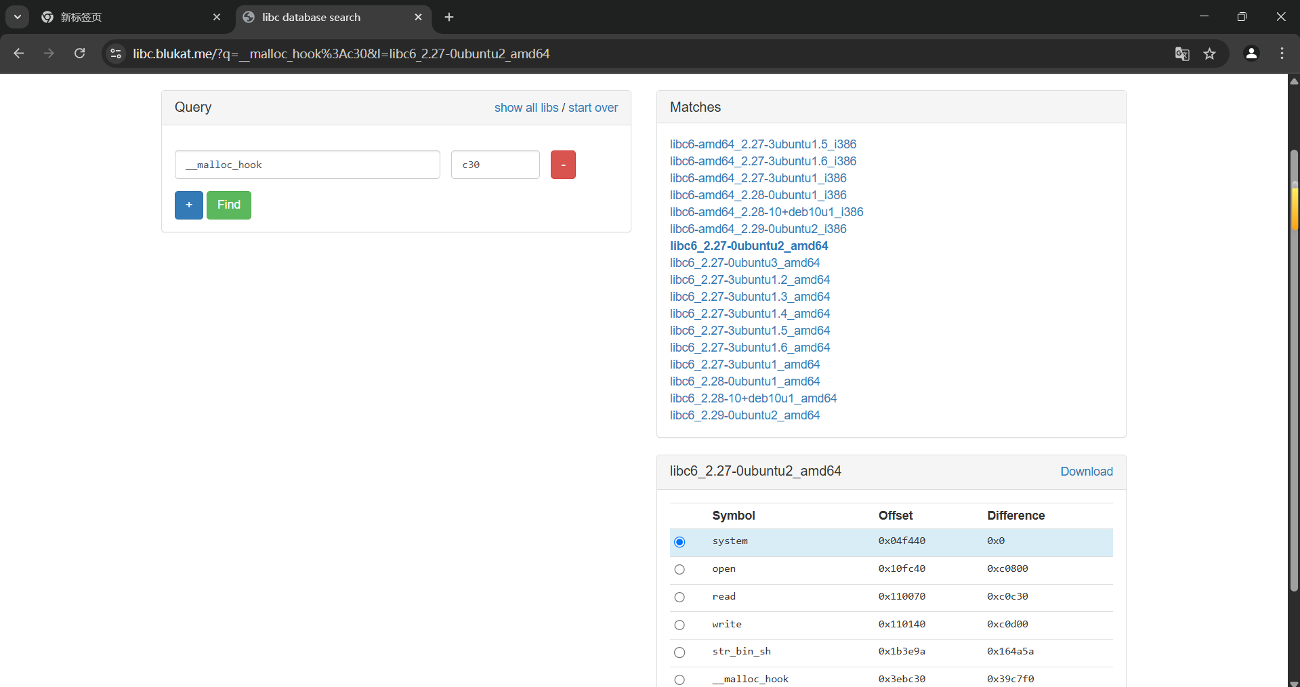Select the system symbol radio button
The width and height of the screenshot is (1300, 687).
click(679, 542)
